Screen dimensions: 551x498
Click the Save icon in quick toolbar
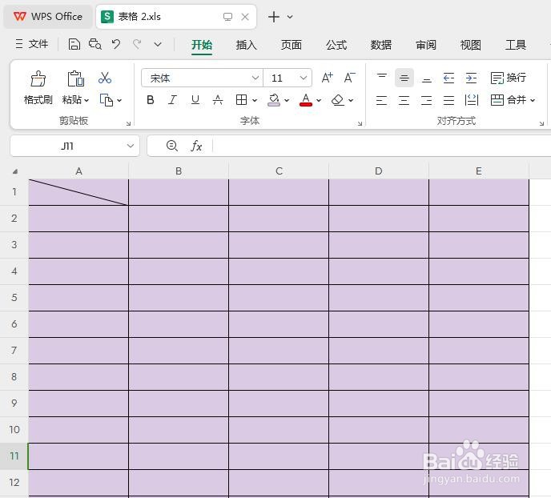74,44
